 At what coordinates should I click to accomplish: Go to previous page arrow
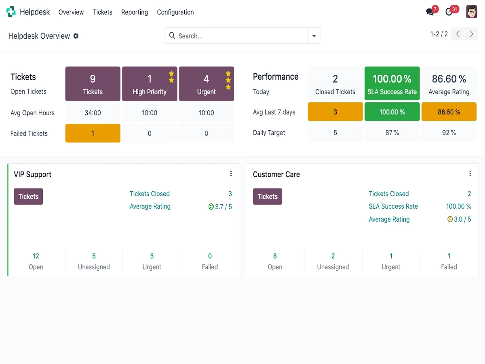coord(458,34)
